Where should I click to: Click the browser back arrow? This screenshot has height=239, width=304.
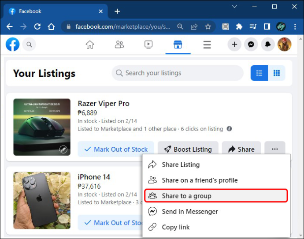pyautogui.click(x=10, y=26)
